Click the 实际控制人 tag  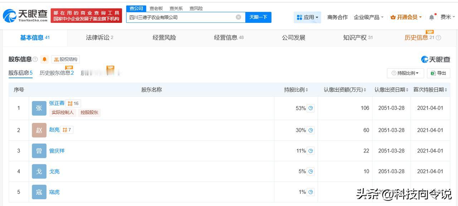point(63,112)
